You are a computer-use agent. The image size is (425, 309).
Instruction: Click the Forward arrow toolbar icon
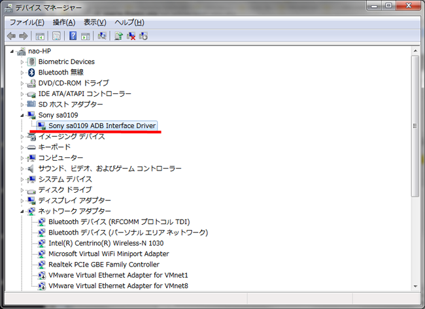click(x=24, y=36)
